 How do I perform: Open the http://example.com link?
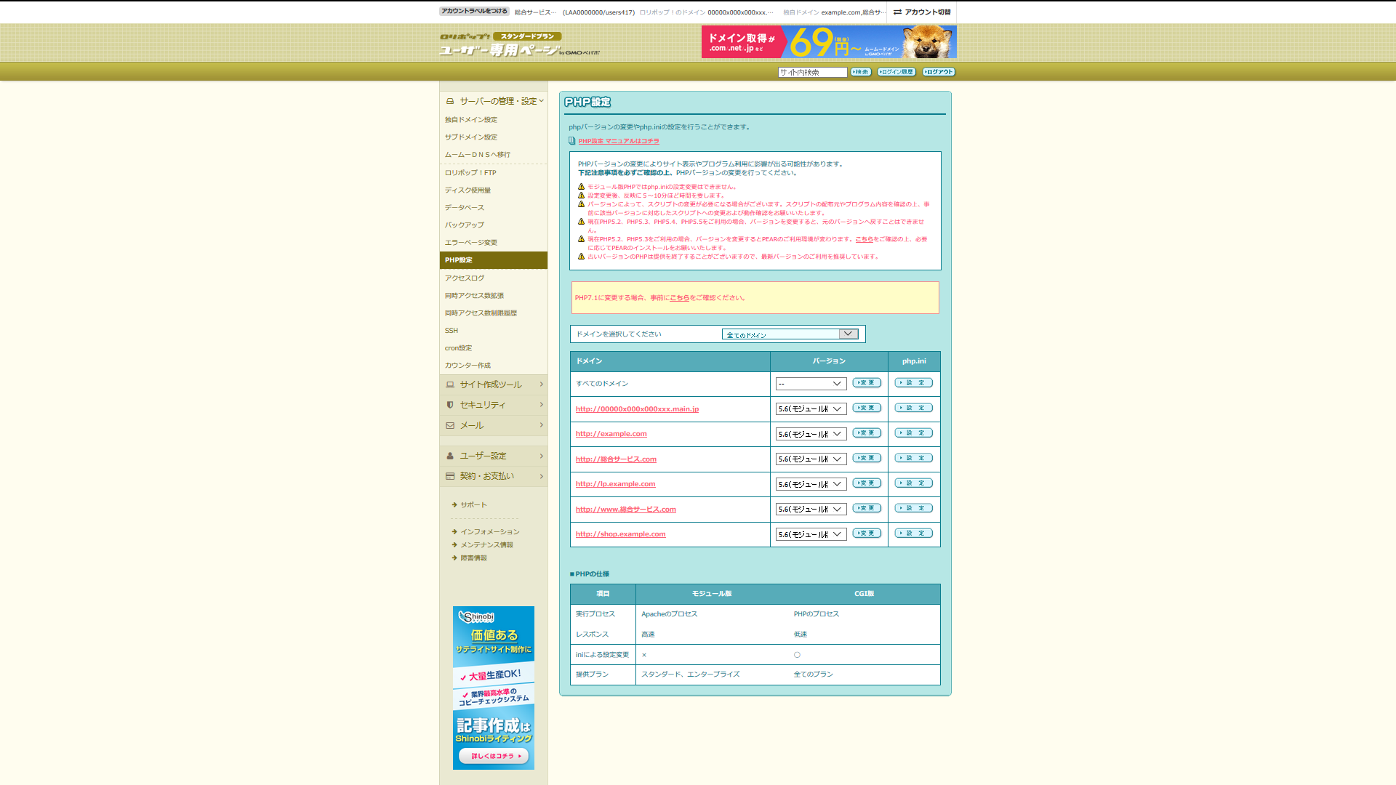click(611, 434)
